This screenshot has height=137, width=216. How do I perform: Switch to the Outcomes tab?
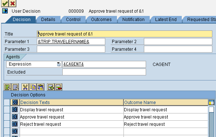(x=101, y=20)
